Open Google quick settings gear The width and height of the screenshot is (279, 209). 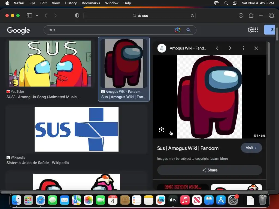[250, 30]
